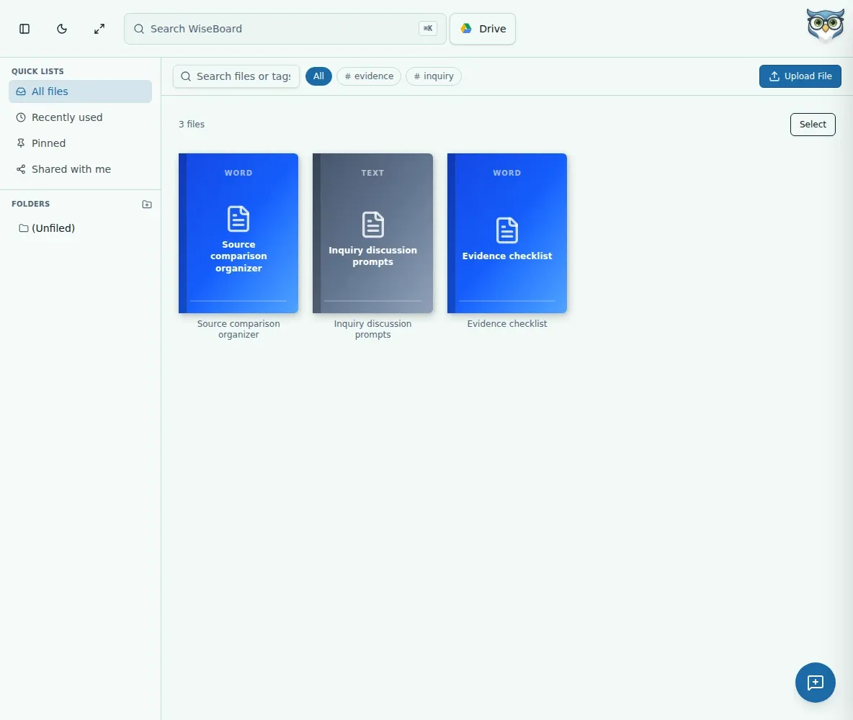This screenshot has height=720, width=853.
Task: Select the All filter chip
Action: coord(318,76)
